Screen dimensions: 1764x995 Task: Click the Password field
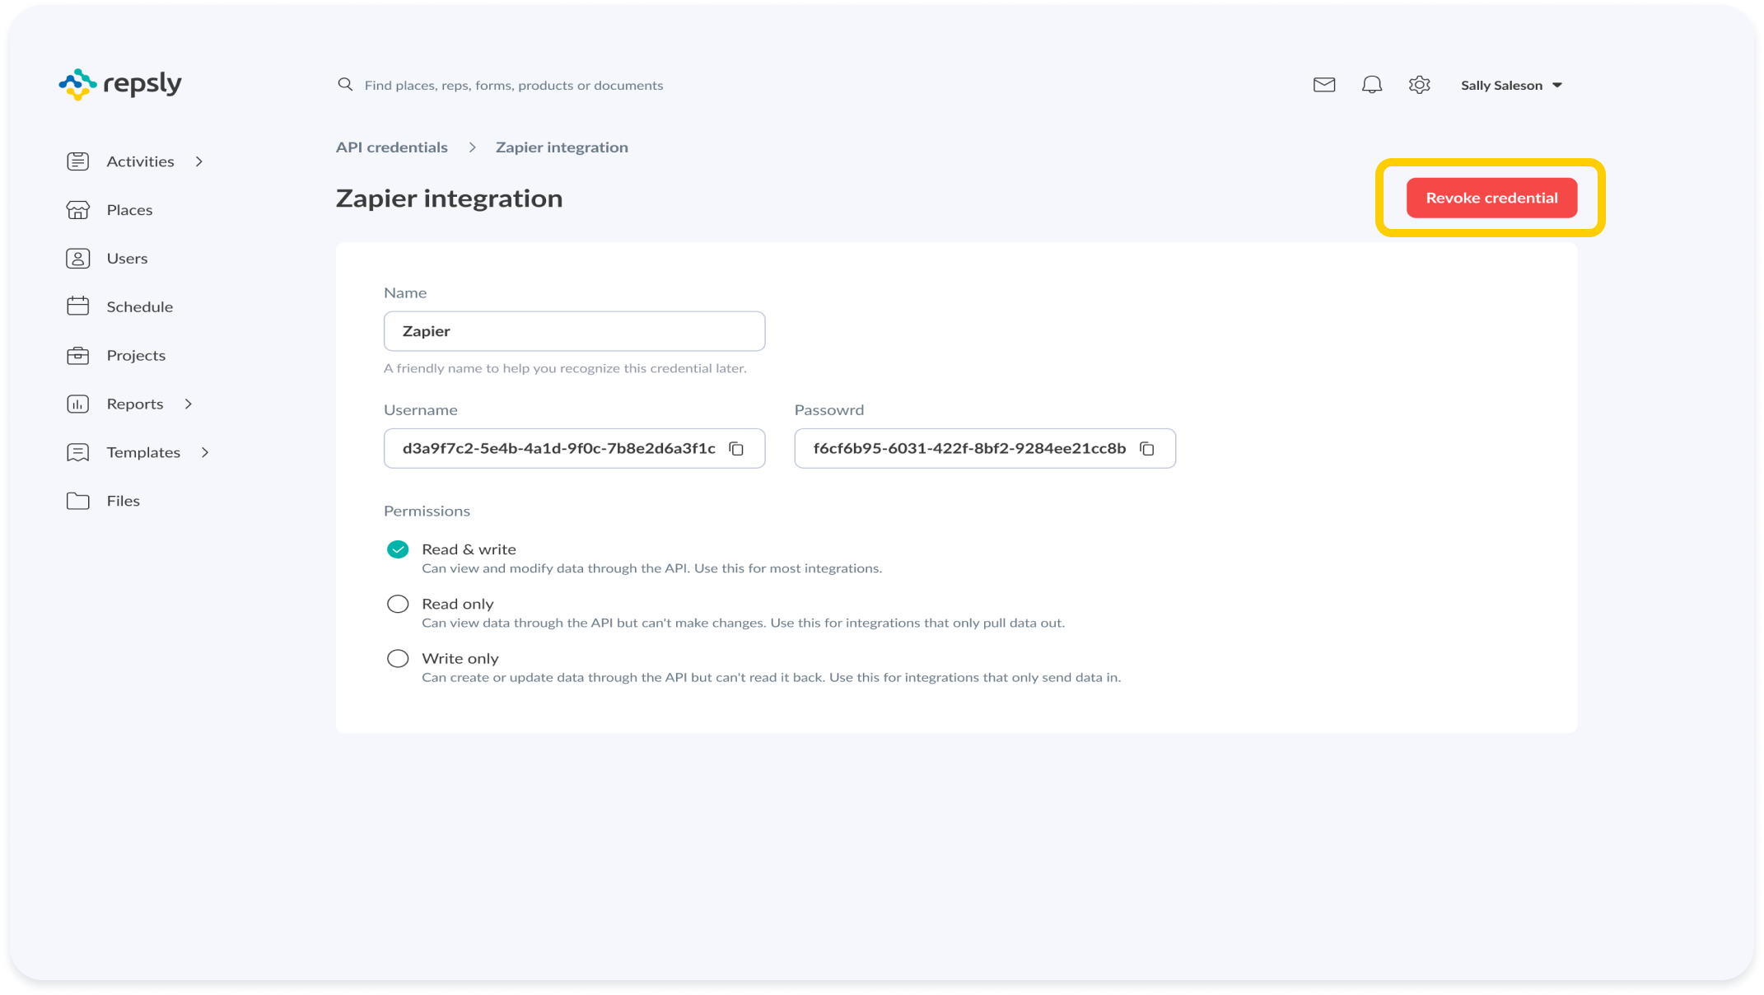pyautogui.click(x=985, y=449)
